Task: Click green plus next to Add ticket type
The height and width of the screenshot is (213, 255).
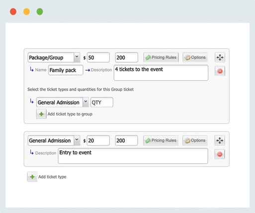Action: tap(32, 177)
